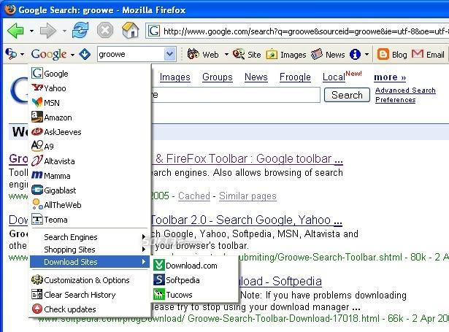
Task: Open Customization & Options
Action: pyautogui.click(x=90, y=280)
